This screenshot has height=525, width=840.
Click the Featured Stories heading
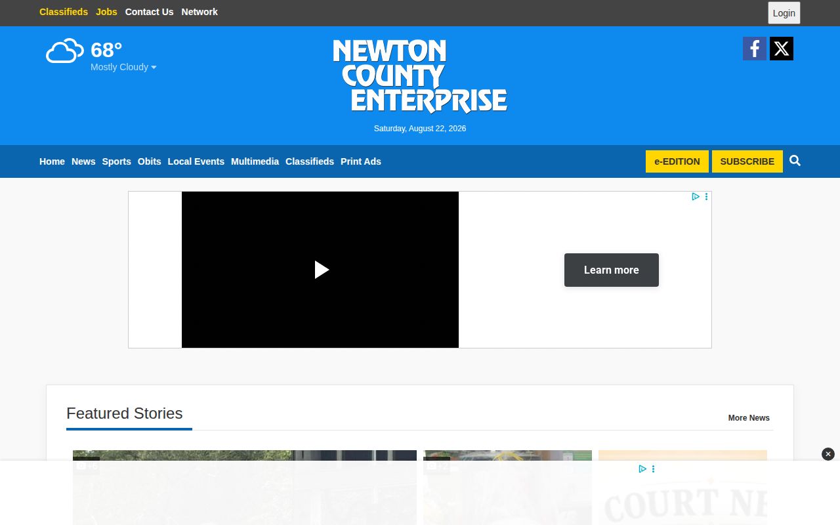tap(125, 413)
